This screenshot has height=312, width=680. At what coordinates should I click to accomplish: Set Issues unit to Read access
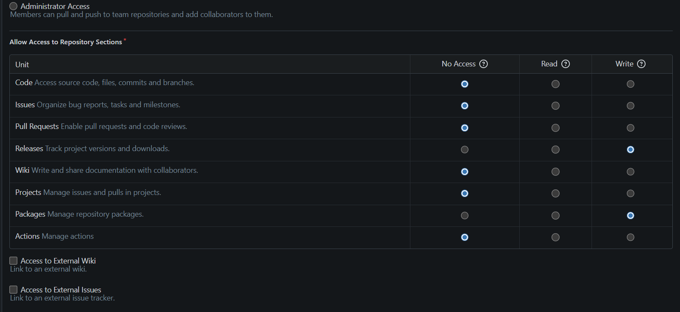pyautogui.click(x=555, y=106)
